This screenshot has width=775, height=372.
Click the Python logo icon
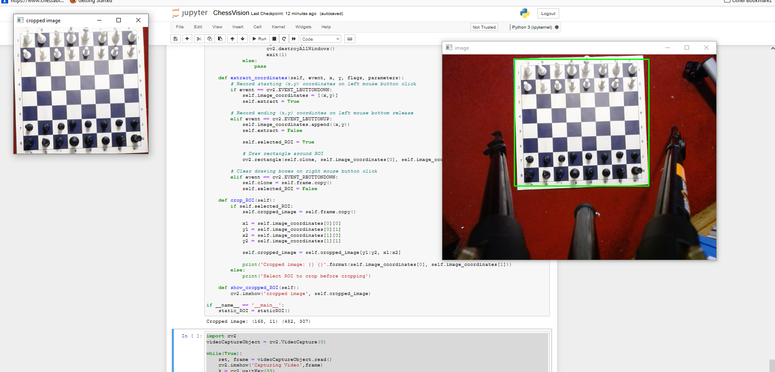pyautogui.click(x=525, y=13)
